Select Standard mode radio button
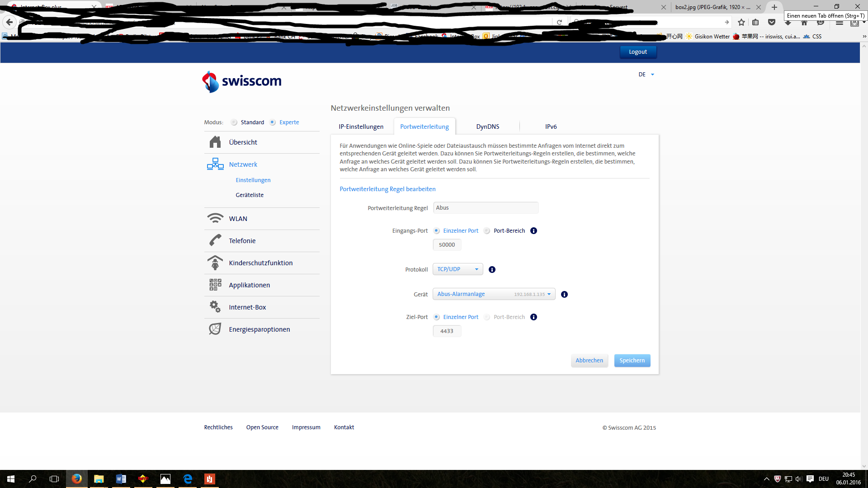 tap(234, 122)
